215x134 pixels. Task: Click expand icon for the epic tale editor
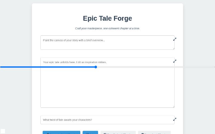pyautogui.click(x=175, y=61)
